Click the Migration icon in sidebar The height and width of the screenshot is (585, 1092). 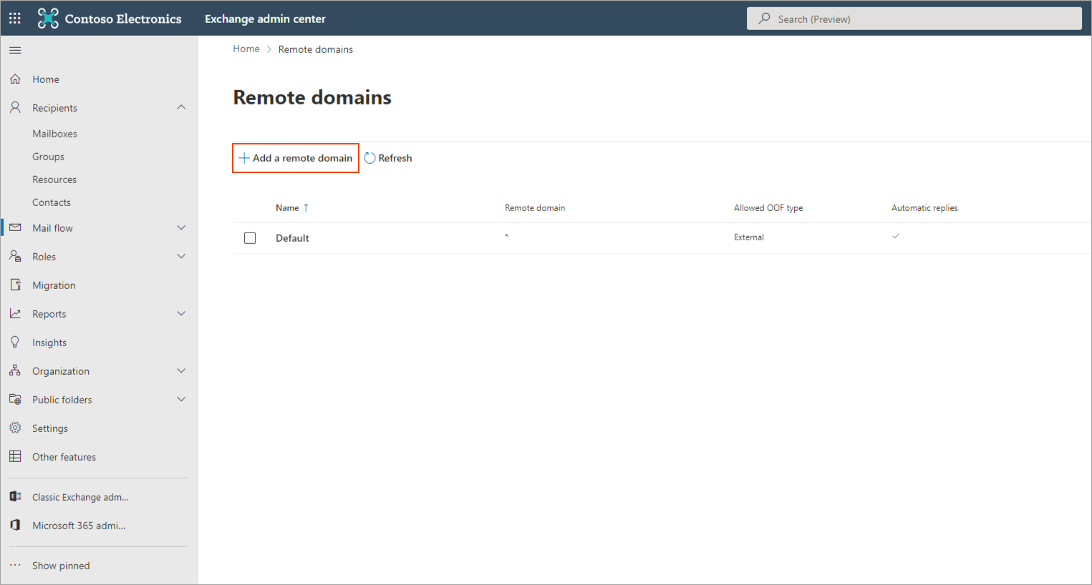click(15, 285)
